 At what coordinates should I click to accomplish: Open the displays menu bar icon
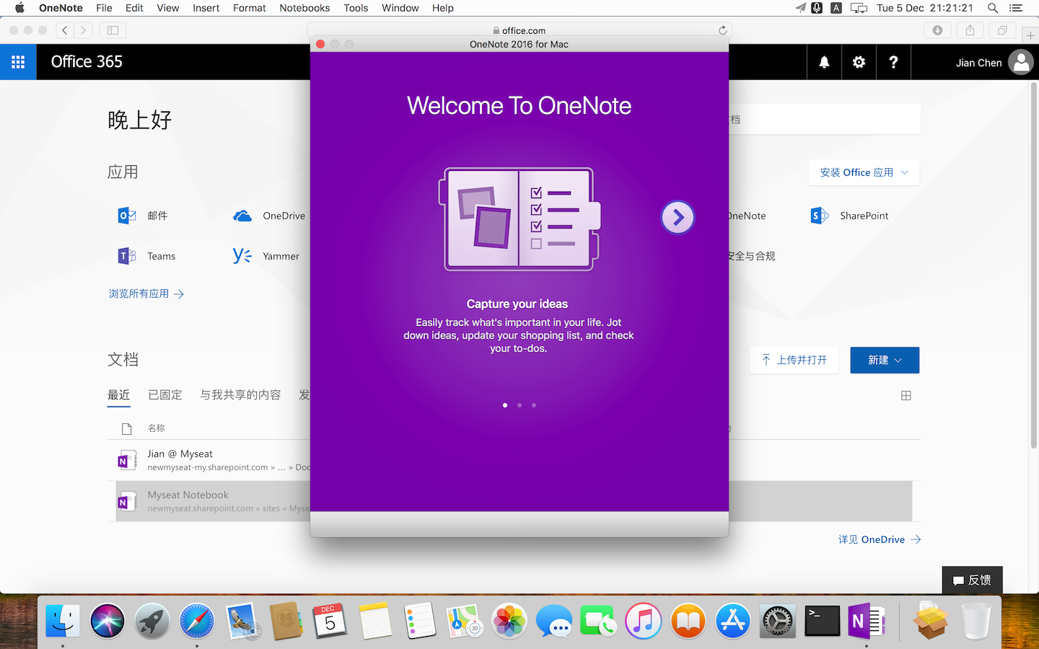(x=859, y=8)
